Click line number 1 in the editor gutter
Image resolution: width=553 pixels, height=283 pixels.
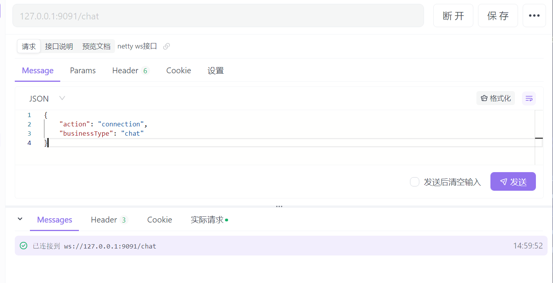(29, 115)
